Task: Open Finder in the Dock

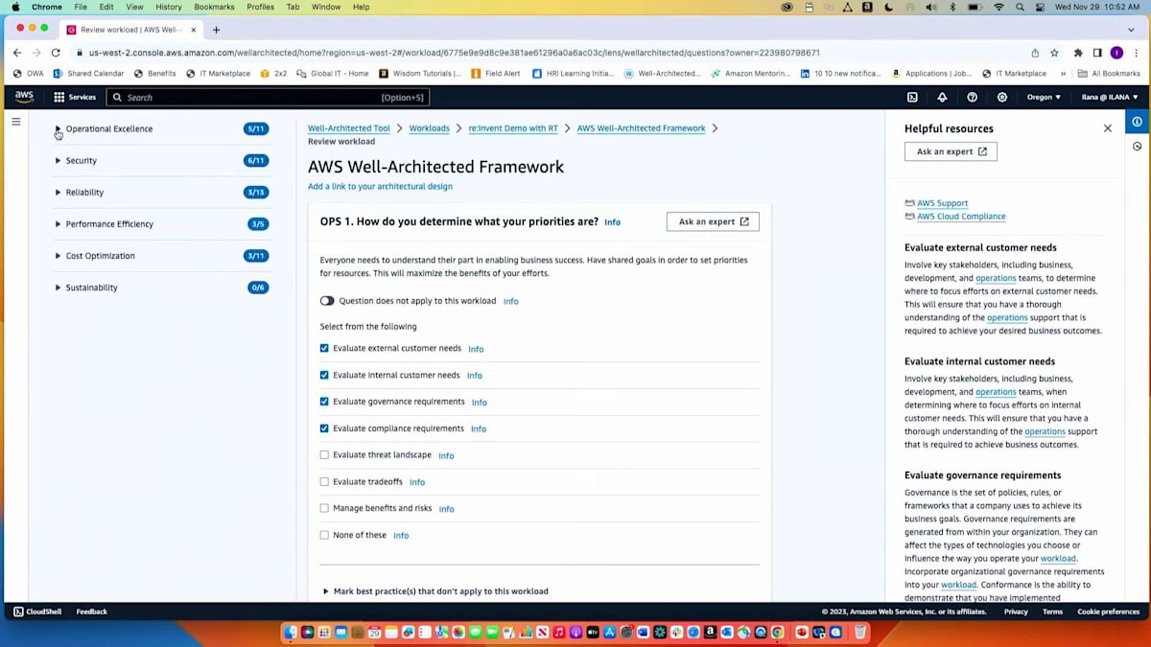Action: pyautogui.click(x=290, y=632)
